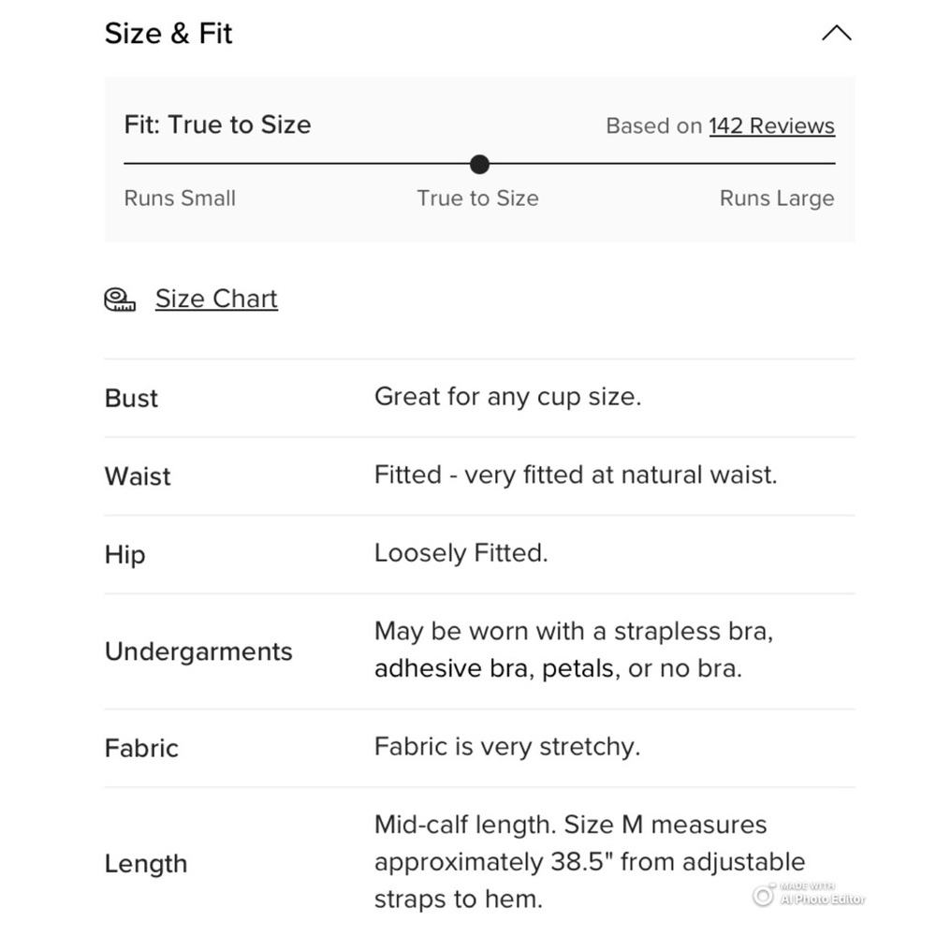Click the True to Size scale label
The height and width of the screenshot is (936, 936).
[x=477, y=198]
